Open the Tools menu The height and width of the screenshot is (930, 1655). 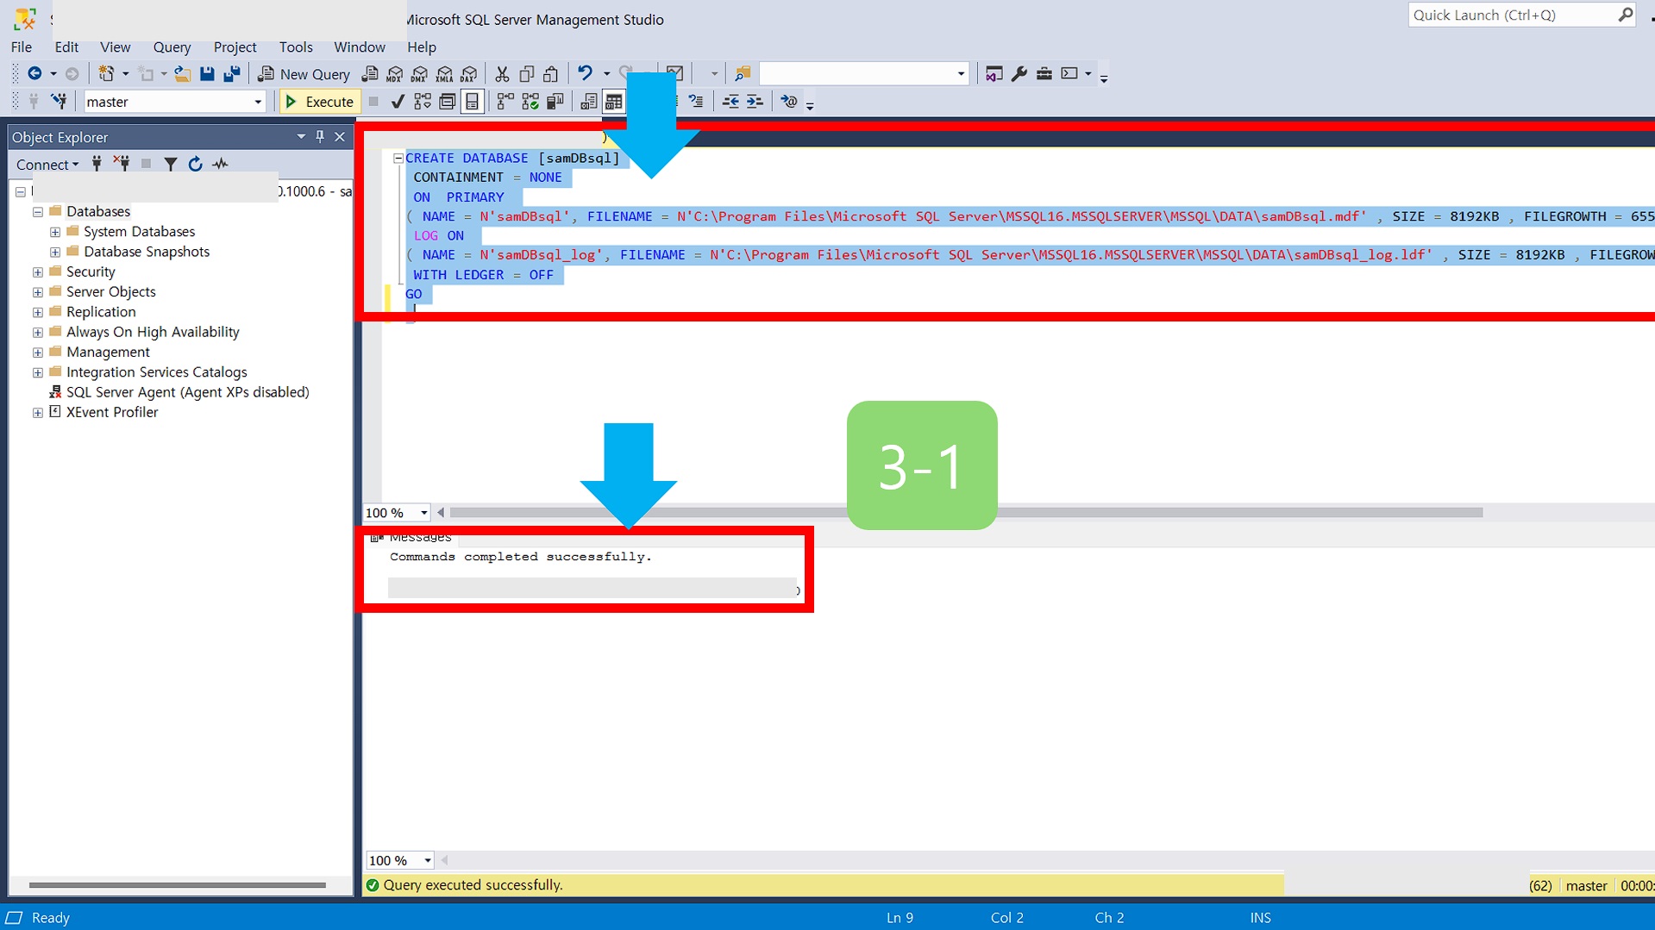tap(296, 47)
